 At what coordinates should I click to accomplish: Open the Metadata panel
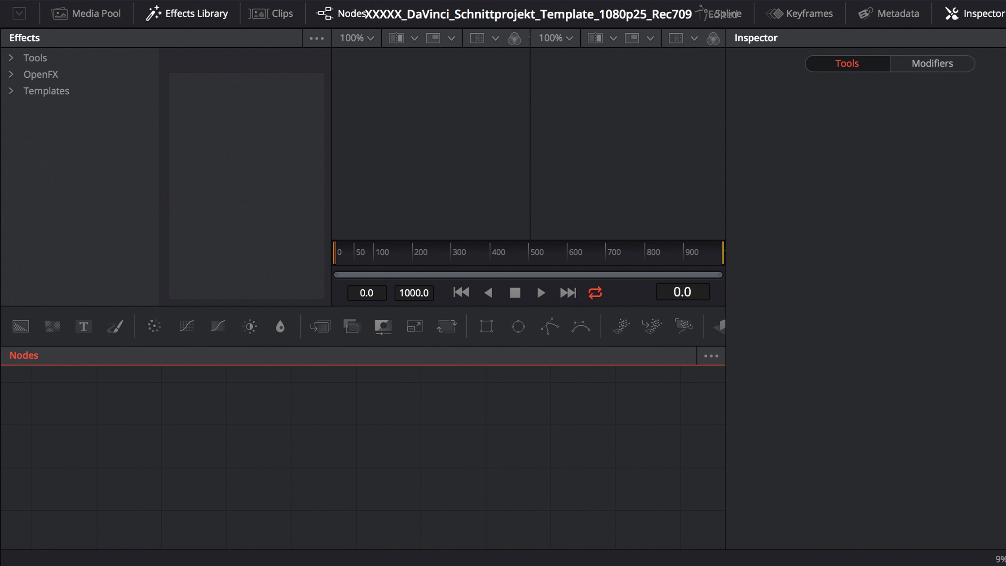(889, 13)
